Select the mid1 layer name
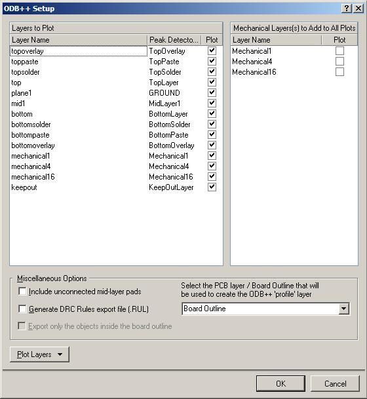 coord(18,104)
